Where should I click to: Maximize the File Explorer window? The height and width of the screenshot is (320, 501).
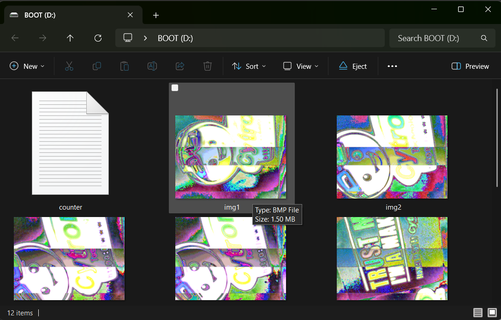click(x=461, y=9)
